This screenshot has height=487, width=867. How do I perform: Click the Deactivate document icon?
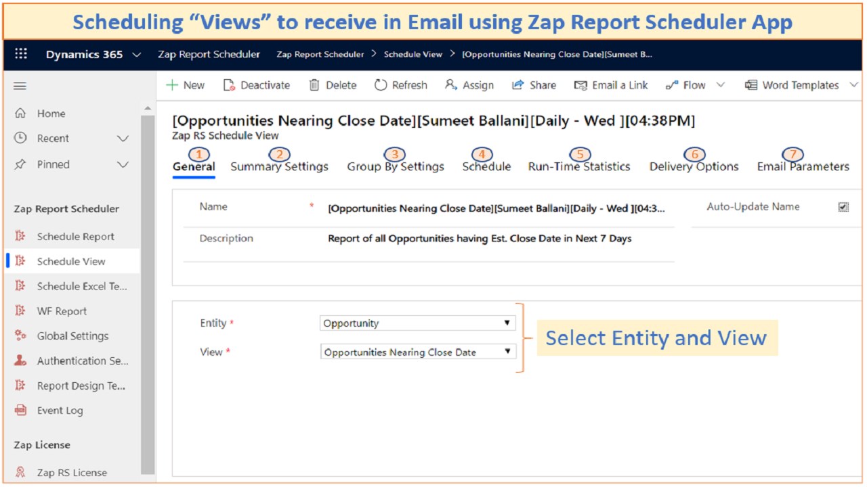pyautogui.click(x=229, y=85)
